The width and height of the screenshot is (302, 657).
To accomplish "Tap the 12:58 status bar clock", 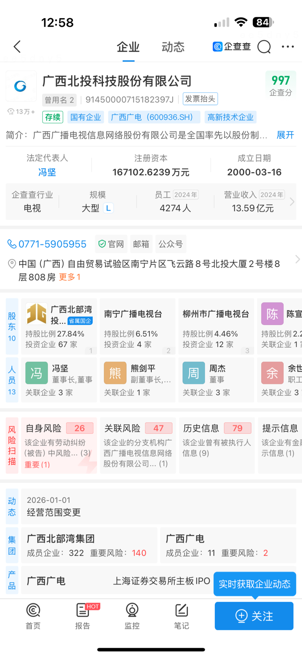I will click(57, 22).
